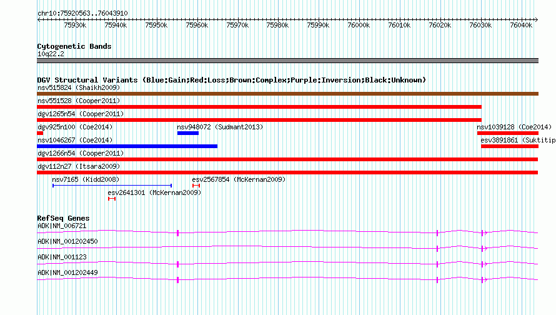Click the 75970k ruler tick label

[237, 26]
